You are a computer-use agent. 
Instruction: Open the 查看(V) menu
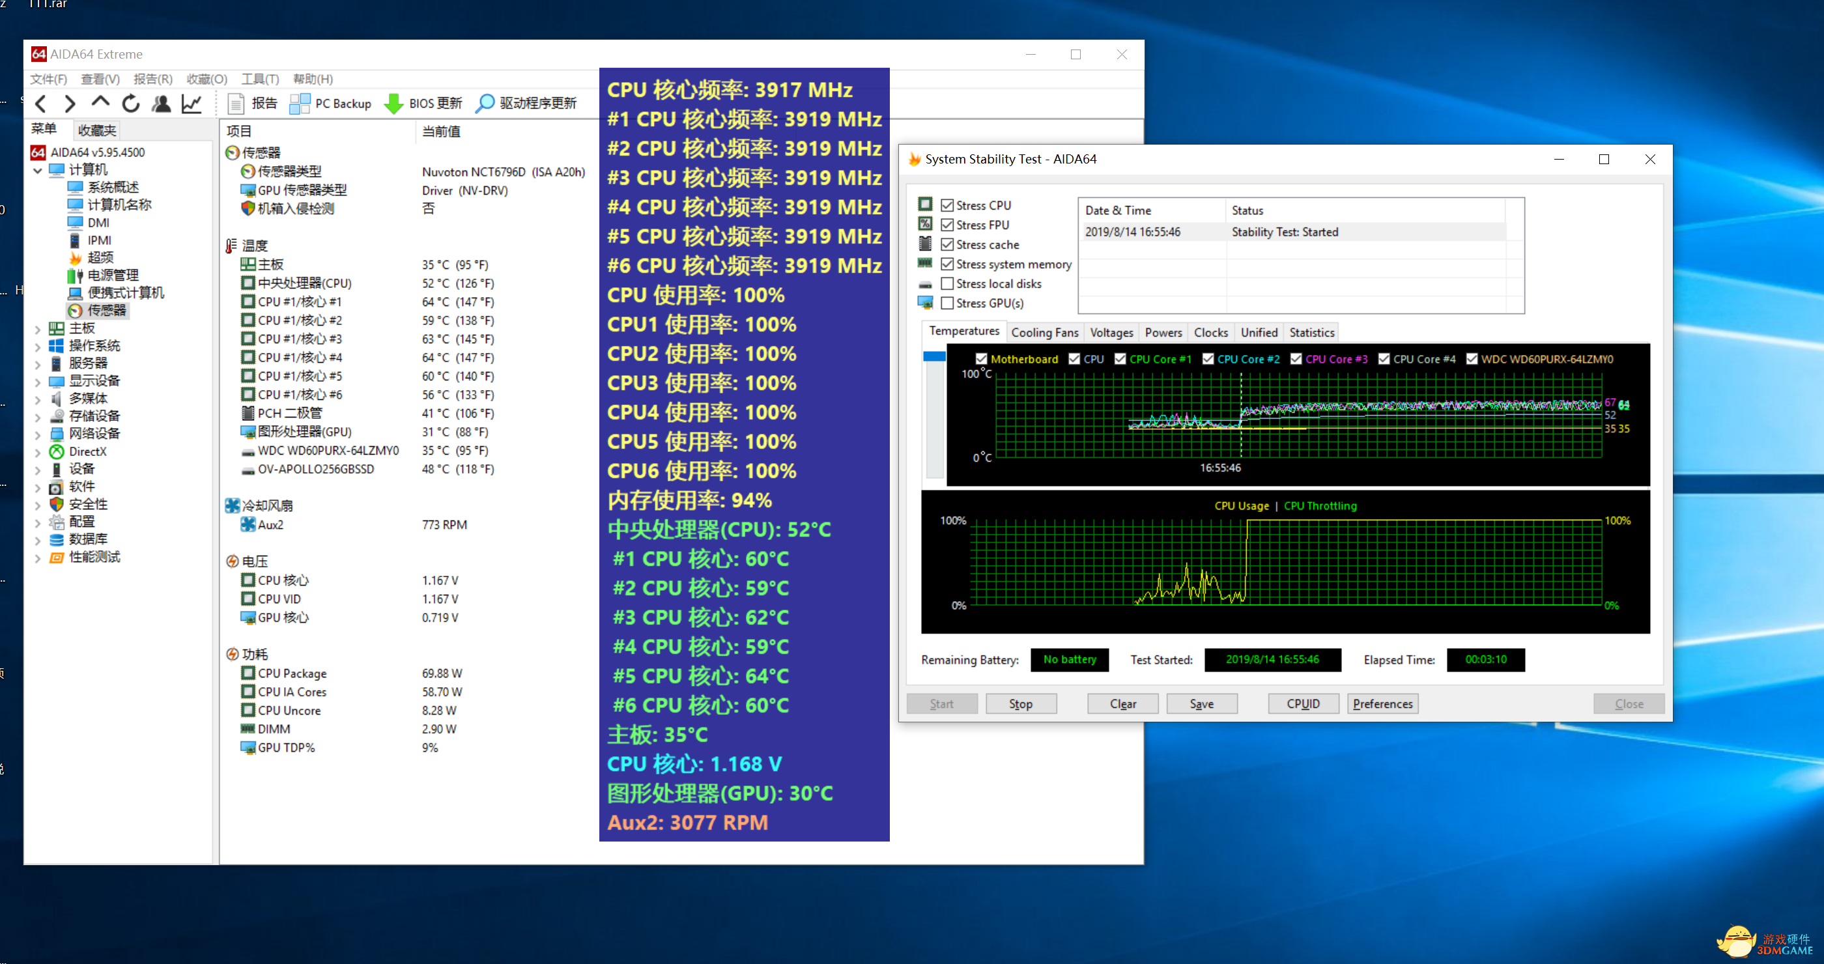[100, 79]
